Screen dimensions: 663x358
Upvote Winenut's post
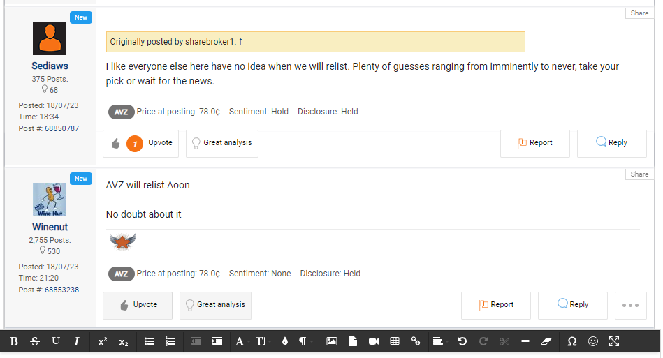point(138,305)
